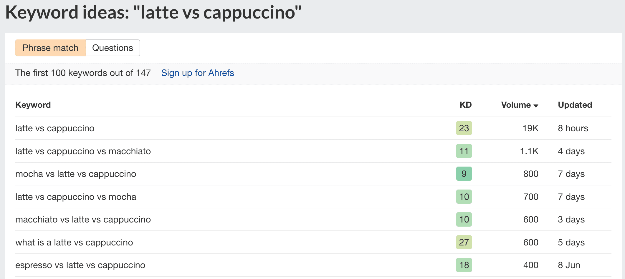625x279 pixels.
Task: Follow the Sign up for Ahrefs link
Action: tap(197, 73)
